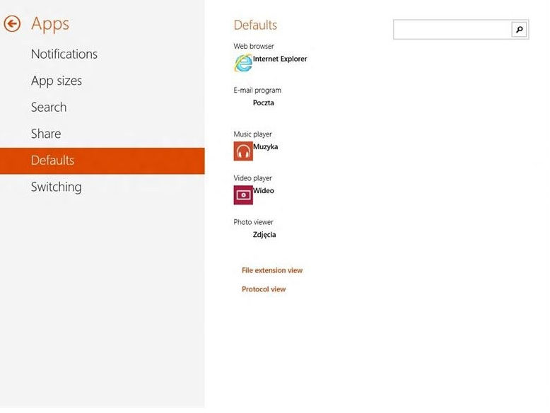Click the Internet Explorer logo icon
Image resolution: width=550 pixels, height=413 pixels.
243,63
